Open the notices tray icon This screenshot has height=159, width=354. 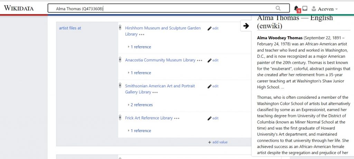point(305,9)
